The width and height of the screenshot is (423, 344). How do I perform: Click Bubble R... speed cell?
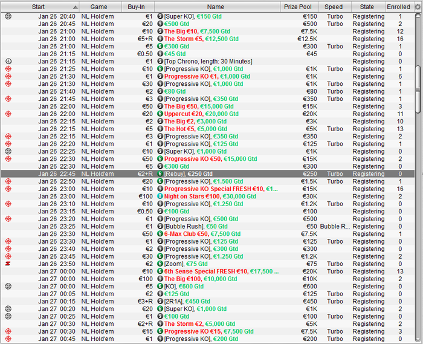tap(335, 226)
